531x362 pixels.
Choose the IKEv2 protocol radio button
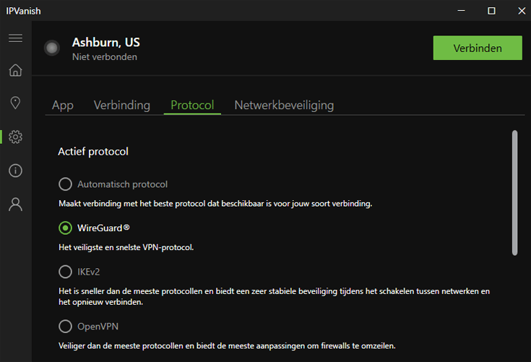(x=65, y=272)
